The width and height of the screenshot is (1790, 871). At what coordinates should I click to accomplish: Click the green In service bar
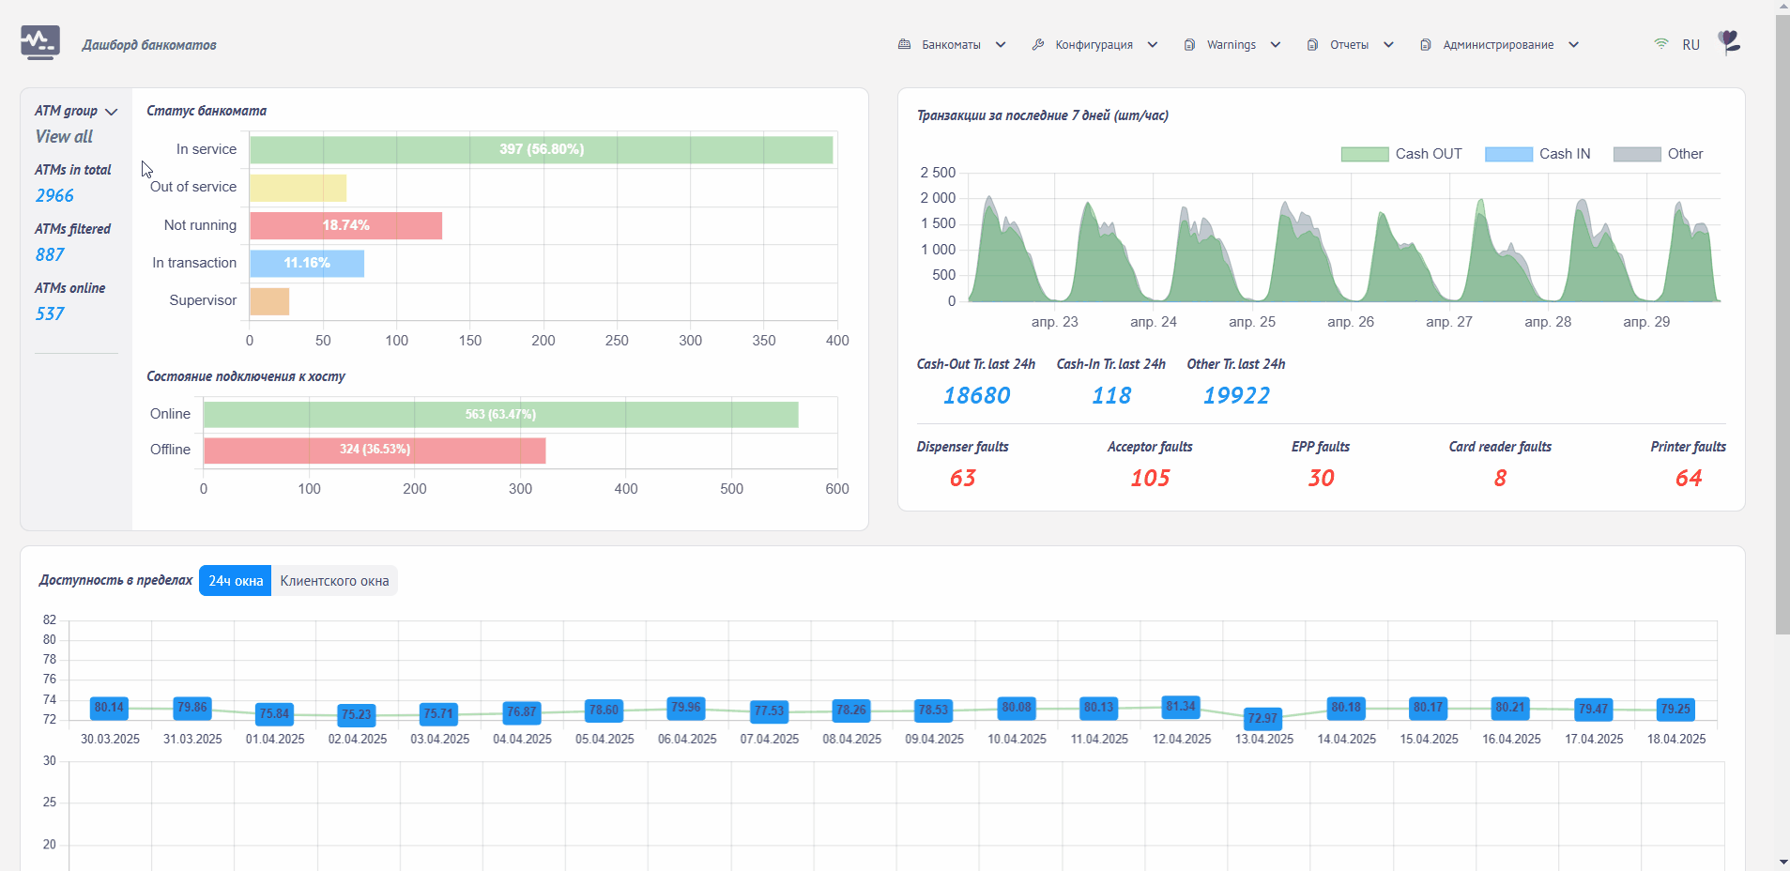tap(542, 149)
